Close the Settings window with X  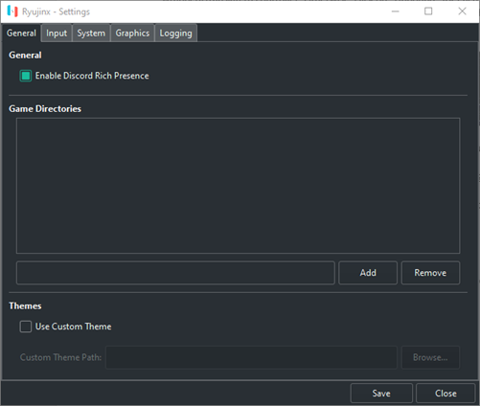coord(462,11)
